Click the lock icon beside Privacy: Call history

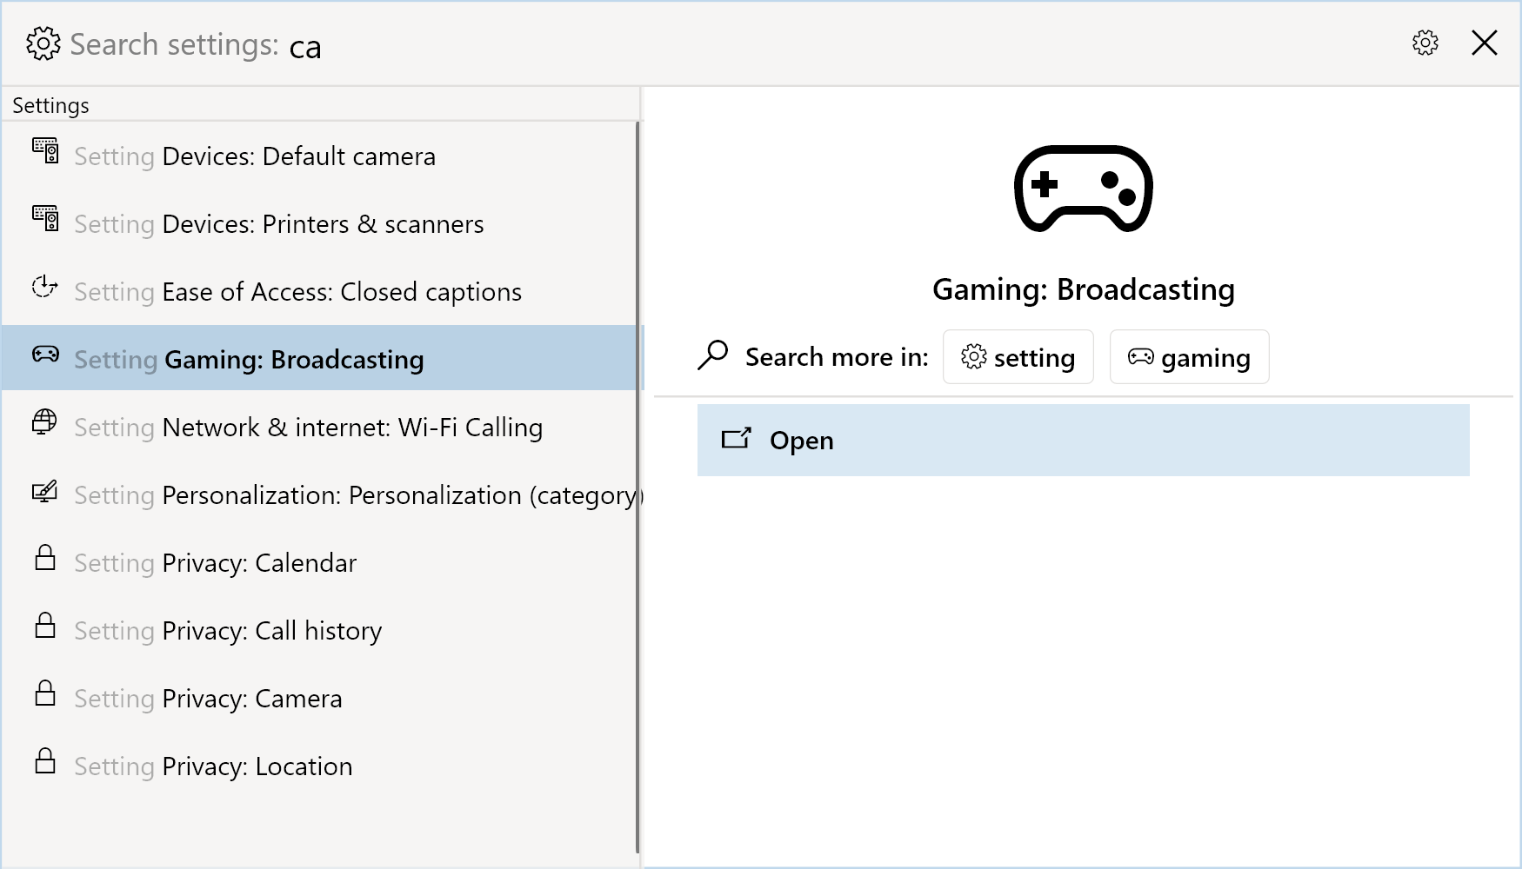click(x=45, y=625)
